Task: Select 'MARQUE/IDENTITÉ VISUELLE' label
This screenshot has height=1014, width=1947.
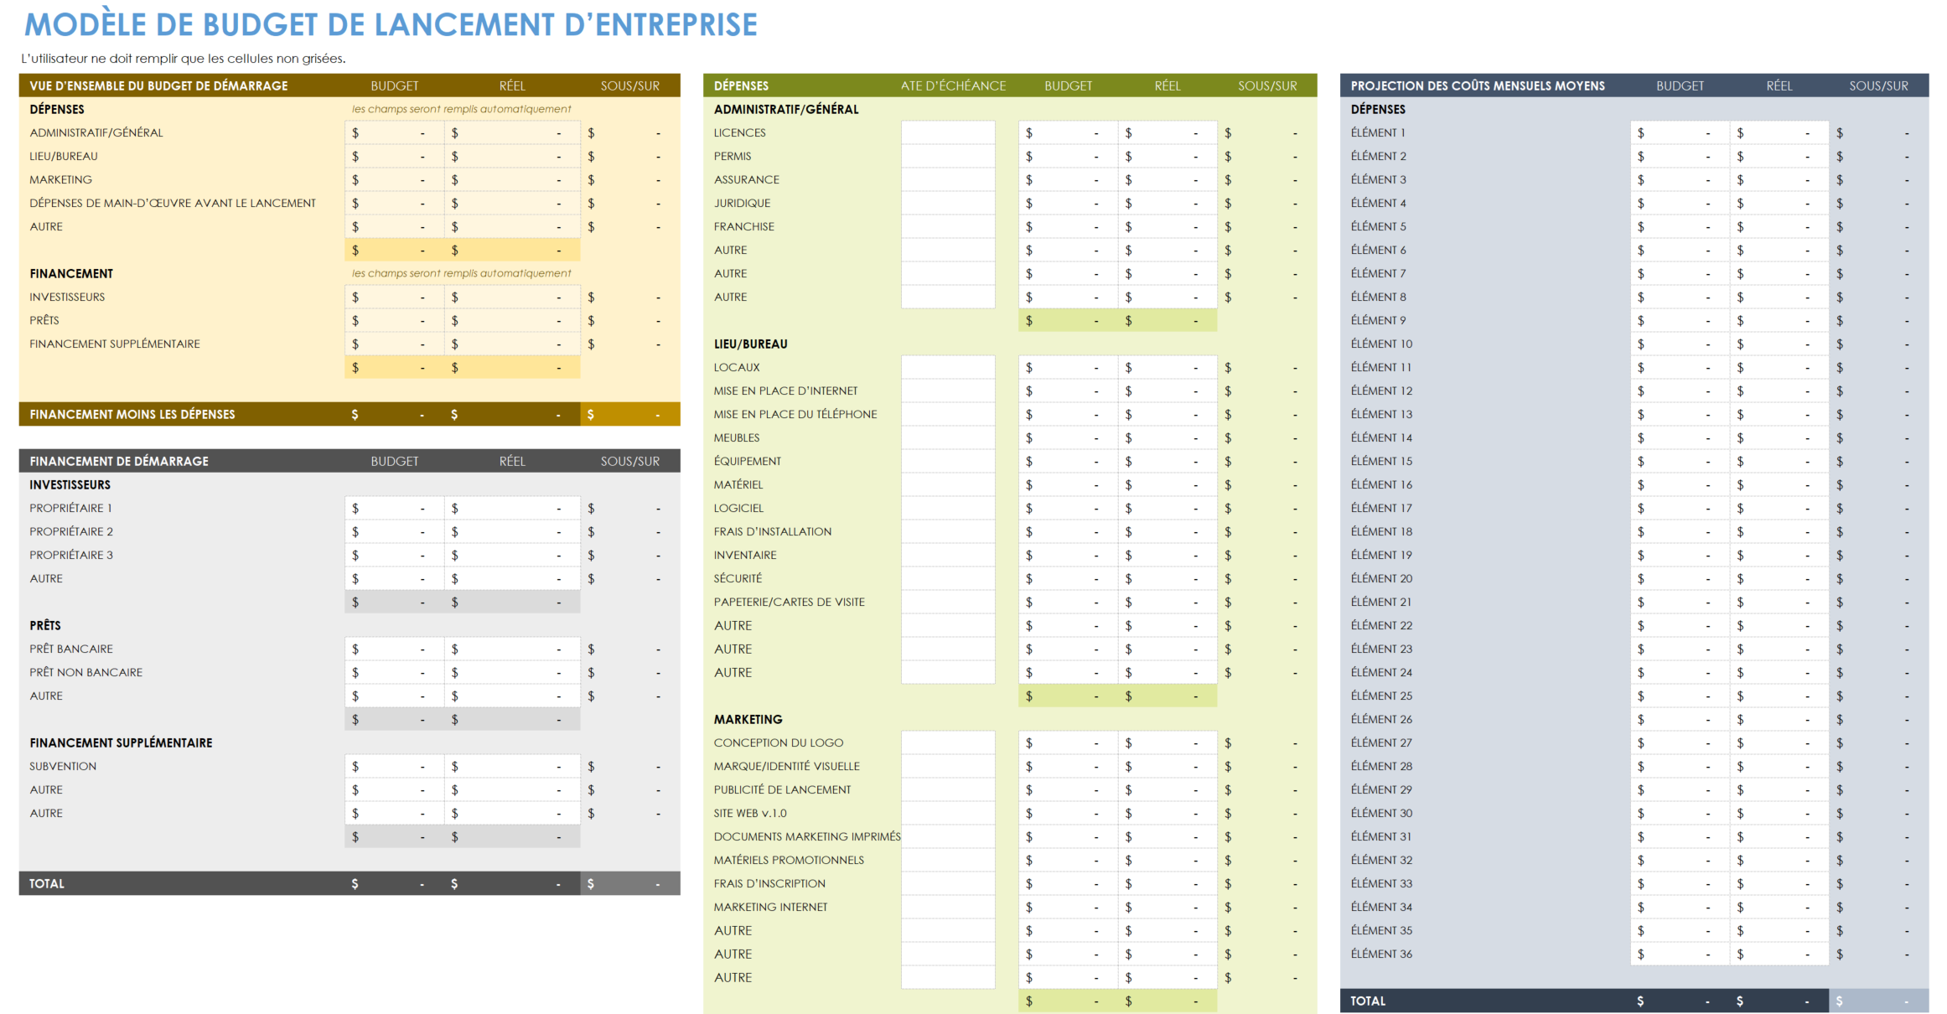Action: 786,766
